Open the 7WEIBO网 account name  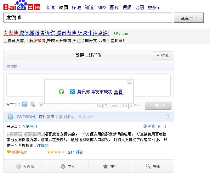pyautogui.click(x=26, y=117)
